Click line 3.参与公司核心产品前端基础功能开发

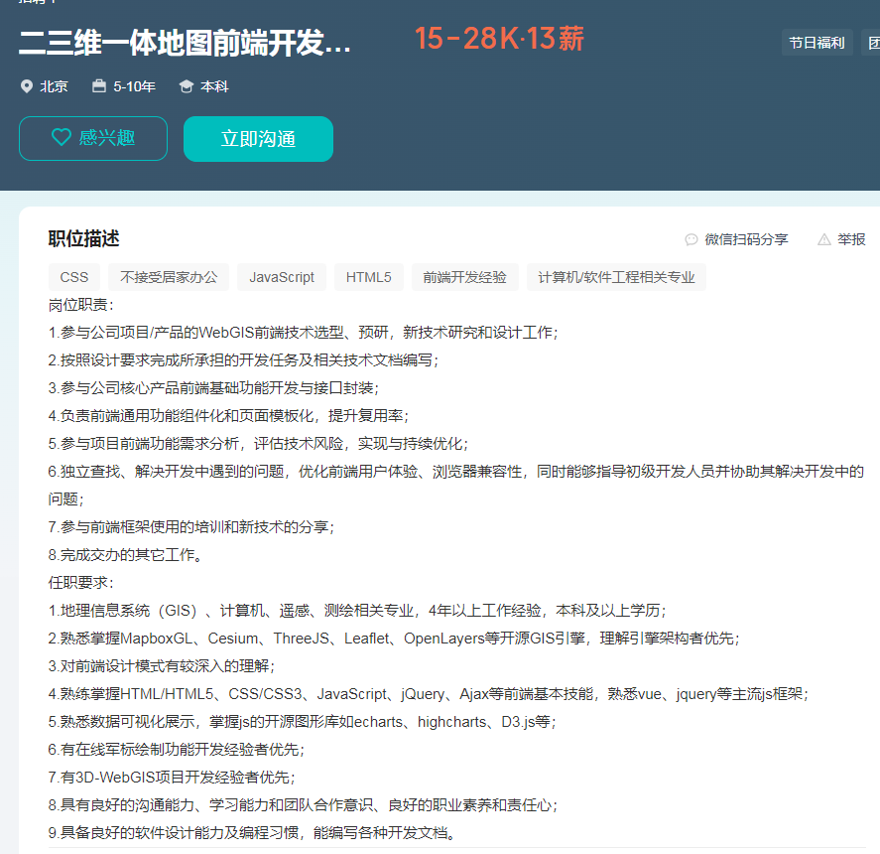pyautogui.click(x=214, y=388)
